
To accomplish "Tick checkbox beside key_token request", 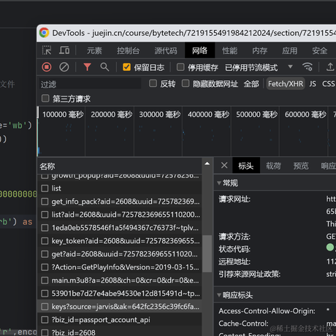I will tap(45, 241).
